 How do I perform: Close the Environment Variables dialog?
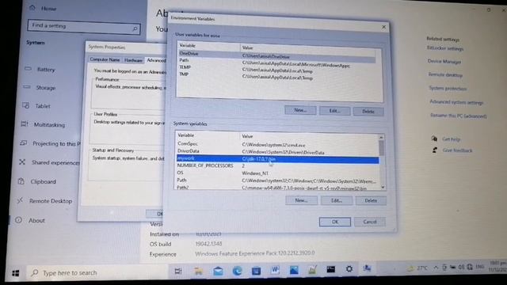[383, 27]
